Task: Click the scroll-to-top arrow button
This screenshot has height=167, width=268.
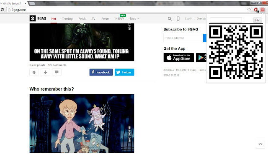Action: coord(260,144)
